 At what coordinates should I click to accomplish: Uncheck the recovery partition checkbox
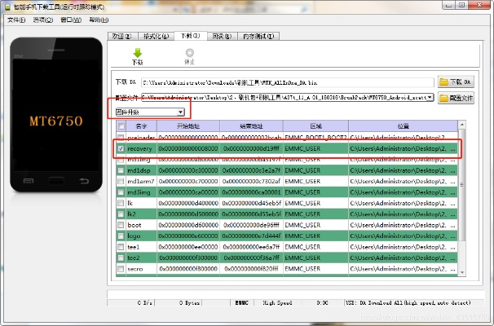pos(121,149)
